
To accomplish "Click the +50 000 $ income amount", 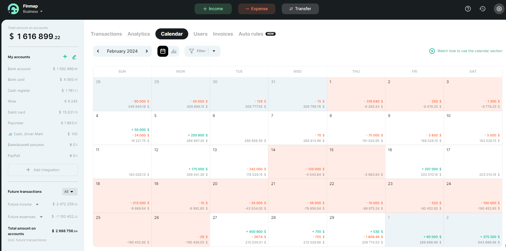I will click(x=140, y=130).
